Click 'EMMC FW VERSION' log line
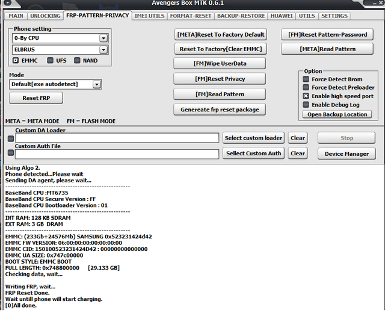This screenshot has height=313, width=385. (64, 243)
